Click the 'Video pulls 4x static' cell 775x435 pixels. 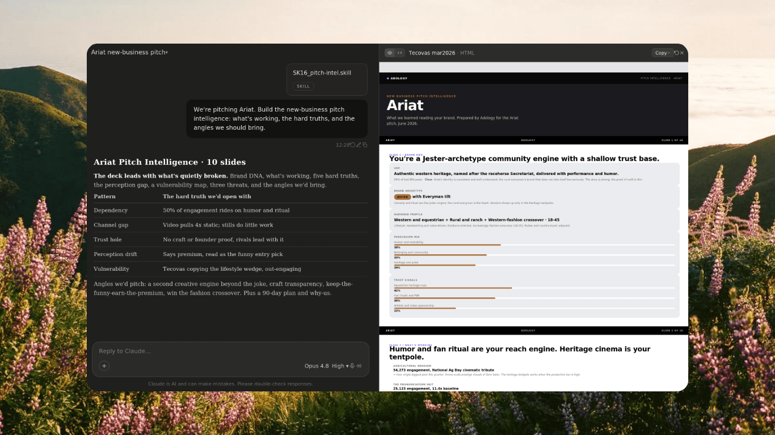click(x=218, y=225)
